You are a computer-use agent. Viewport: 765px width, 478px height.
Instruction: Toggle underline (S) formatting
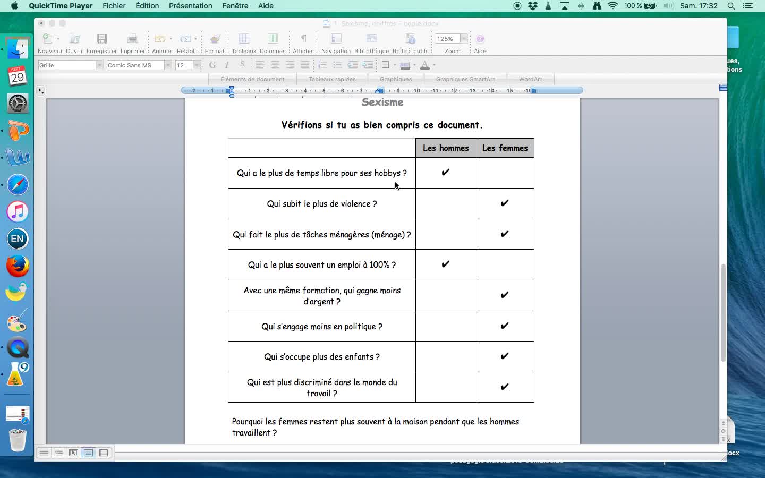[x=242, y=65]
